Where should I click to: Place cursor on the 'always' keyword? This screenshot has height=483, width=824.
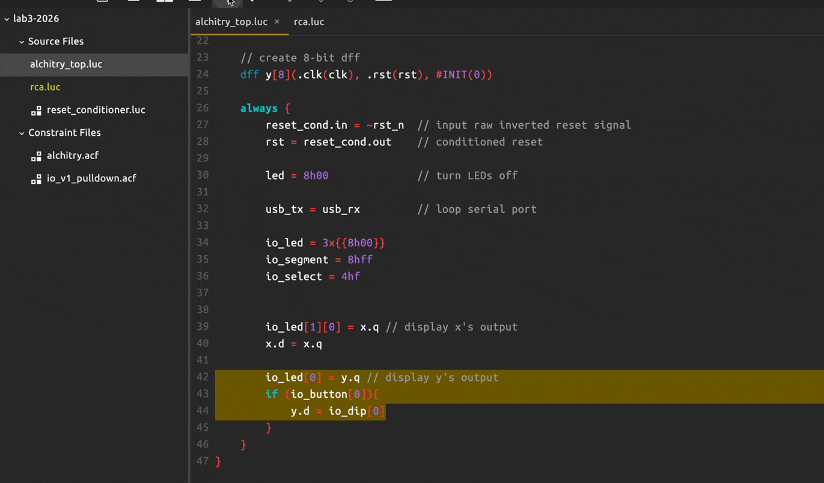point(258,108)
